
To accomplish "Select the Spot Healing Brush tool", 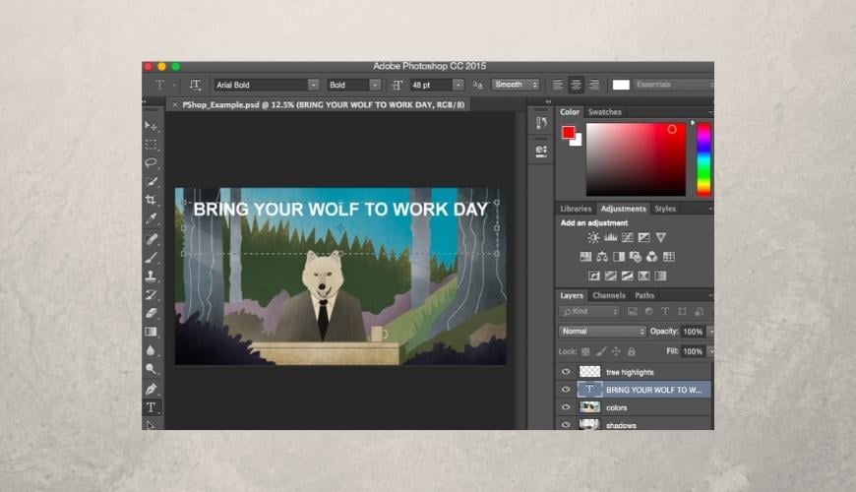I will 152,239.
